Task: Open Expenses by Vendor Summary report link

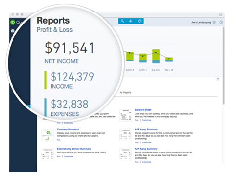Action: click(x=74, y=149)
